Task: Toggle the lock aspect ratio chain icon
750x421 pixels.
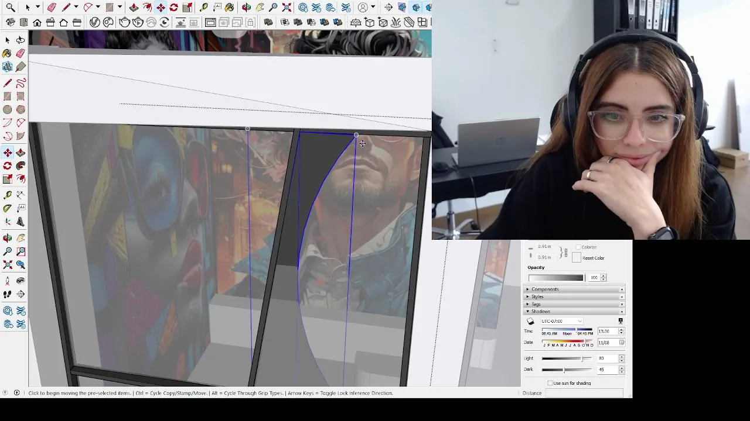Action: click(566, 253)
